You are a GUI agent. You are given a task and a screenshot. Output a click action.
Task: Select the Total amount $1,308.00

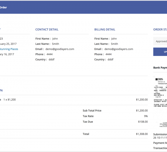point(142,134)
